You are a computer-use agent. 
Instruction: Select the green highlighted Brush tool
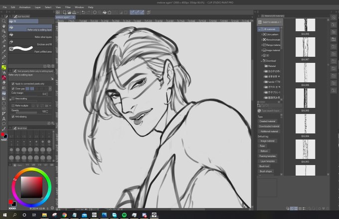click(3, 68)
